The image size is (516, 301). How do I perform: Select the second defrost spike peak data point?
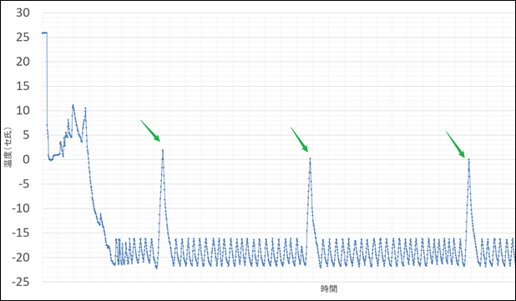pyautogui.click(x=310, y=158)
